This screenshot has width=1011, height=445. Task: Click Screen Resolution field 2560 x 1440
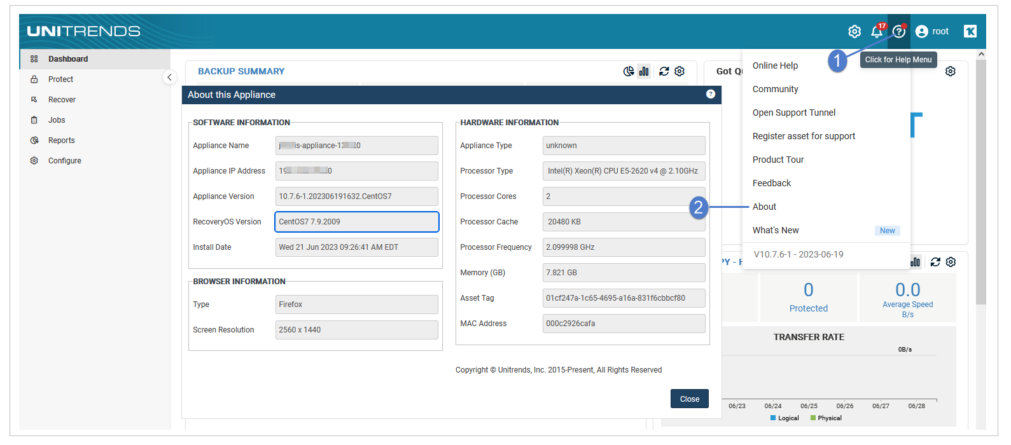click(357, 330)
